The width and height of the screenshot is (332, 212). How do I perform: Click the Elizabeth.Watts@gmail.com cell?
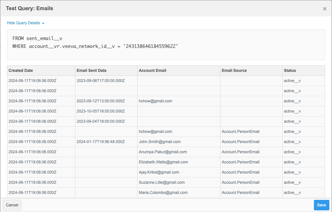click(x=164, y=162)
